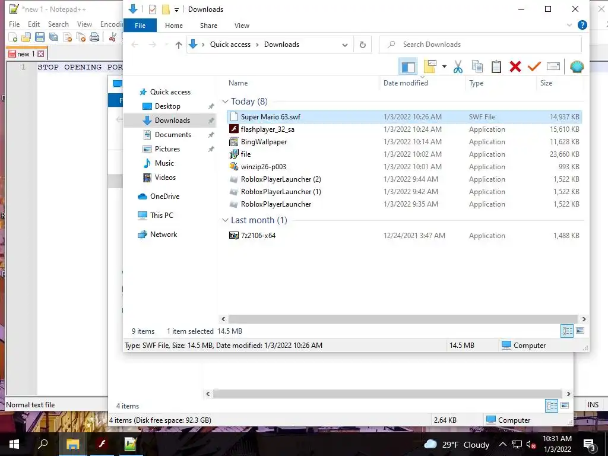This screenshot has width=608, height=456.
Task: Click the Paste clipboard icon in Explorer toolbar
Action: pos(496,66)
